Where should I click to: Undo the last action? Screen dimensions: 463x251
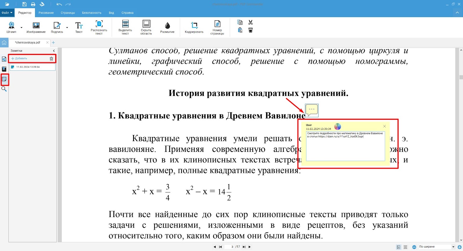pyautogui.click(x=59, y=4)
